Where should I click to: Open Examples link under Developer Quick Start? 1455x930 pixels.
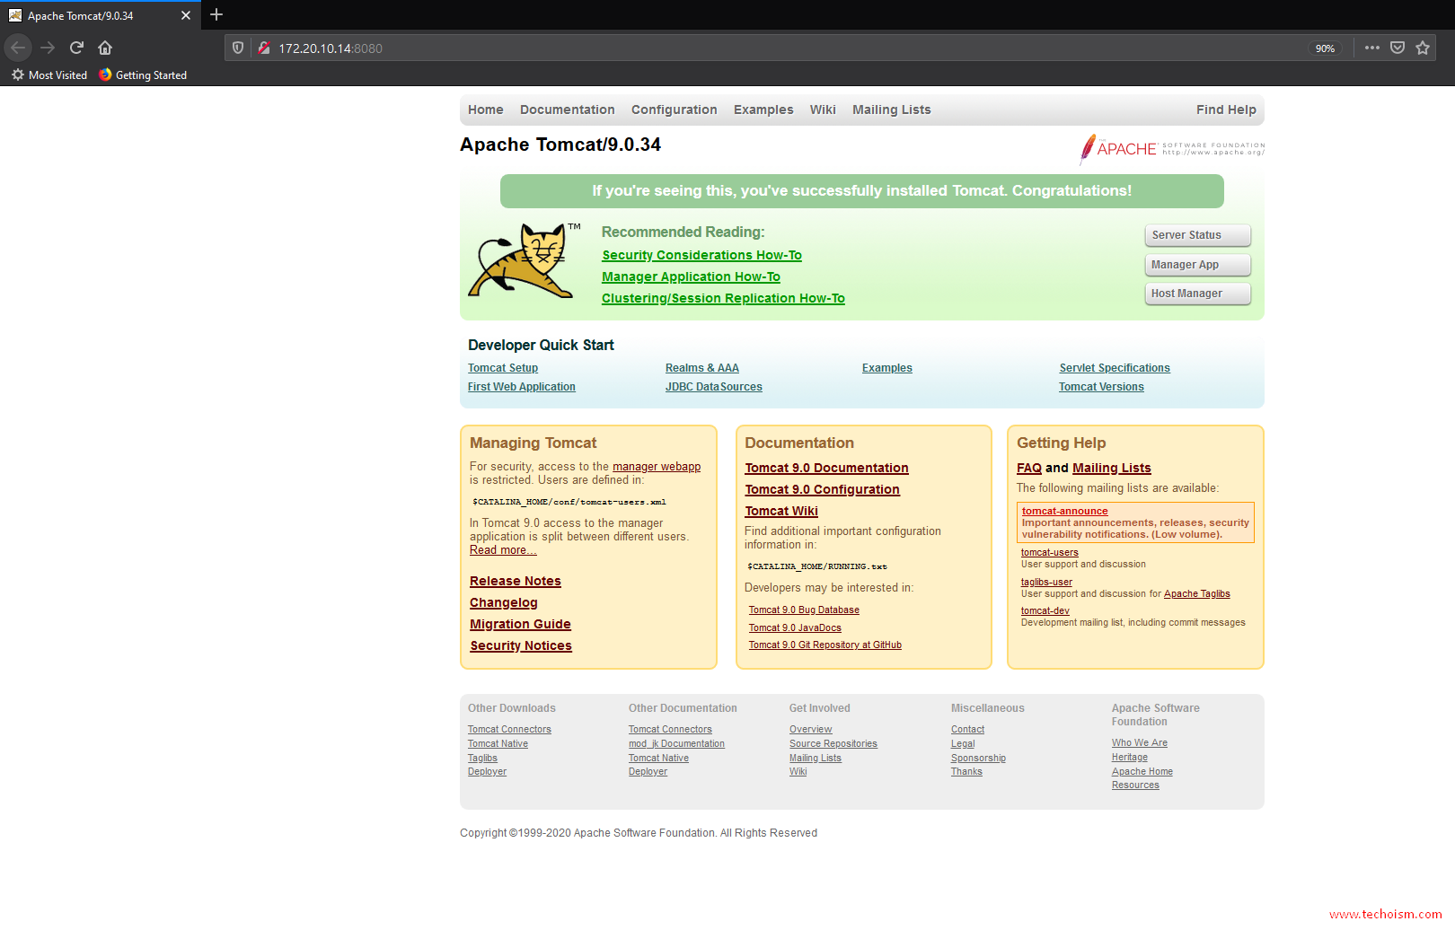tap(887, 368)
